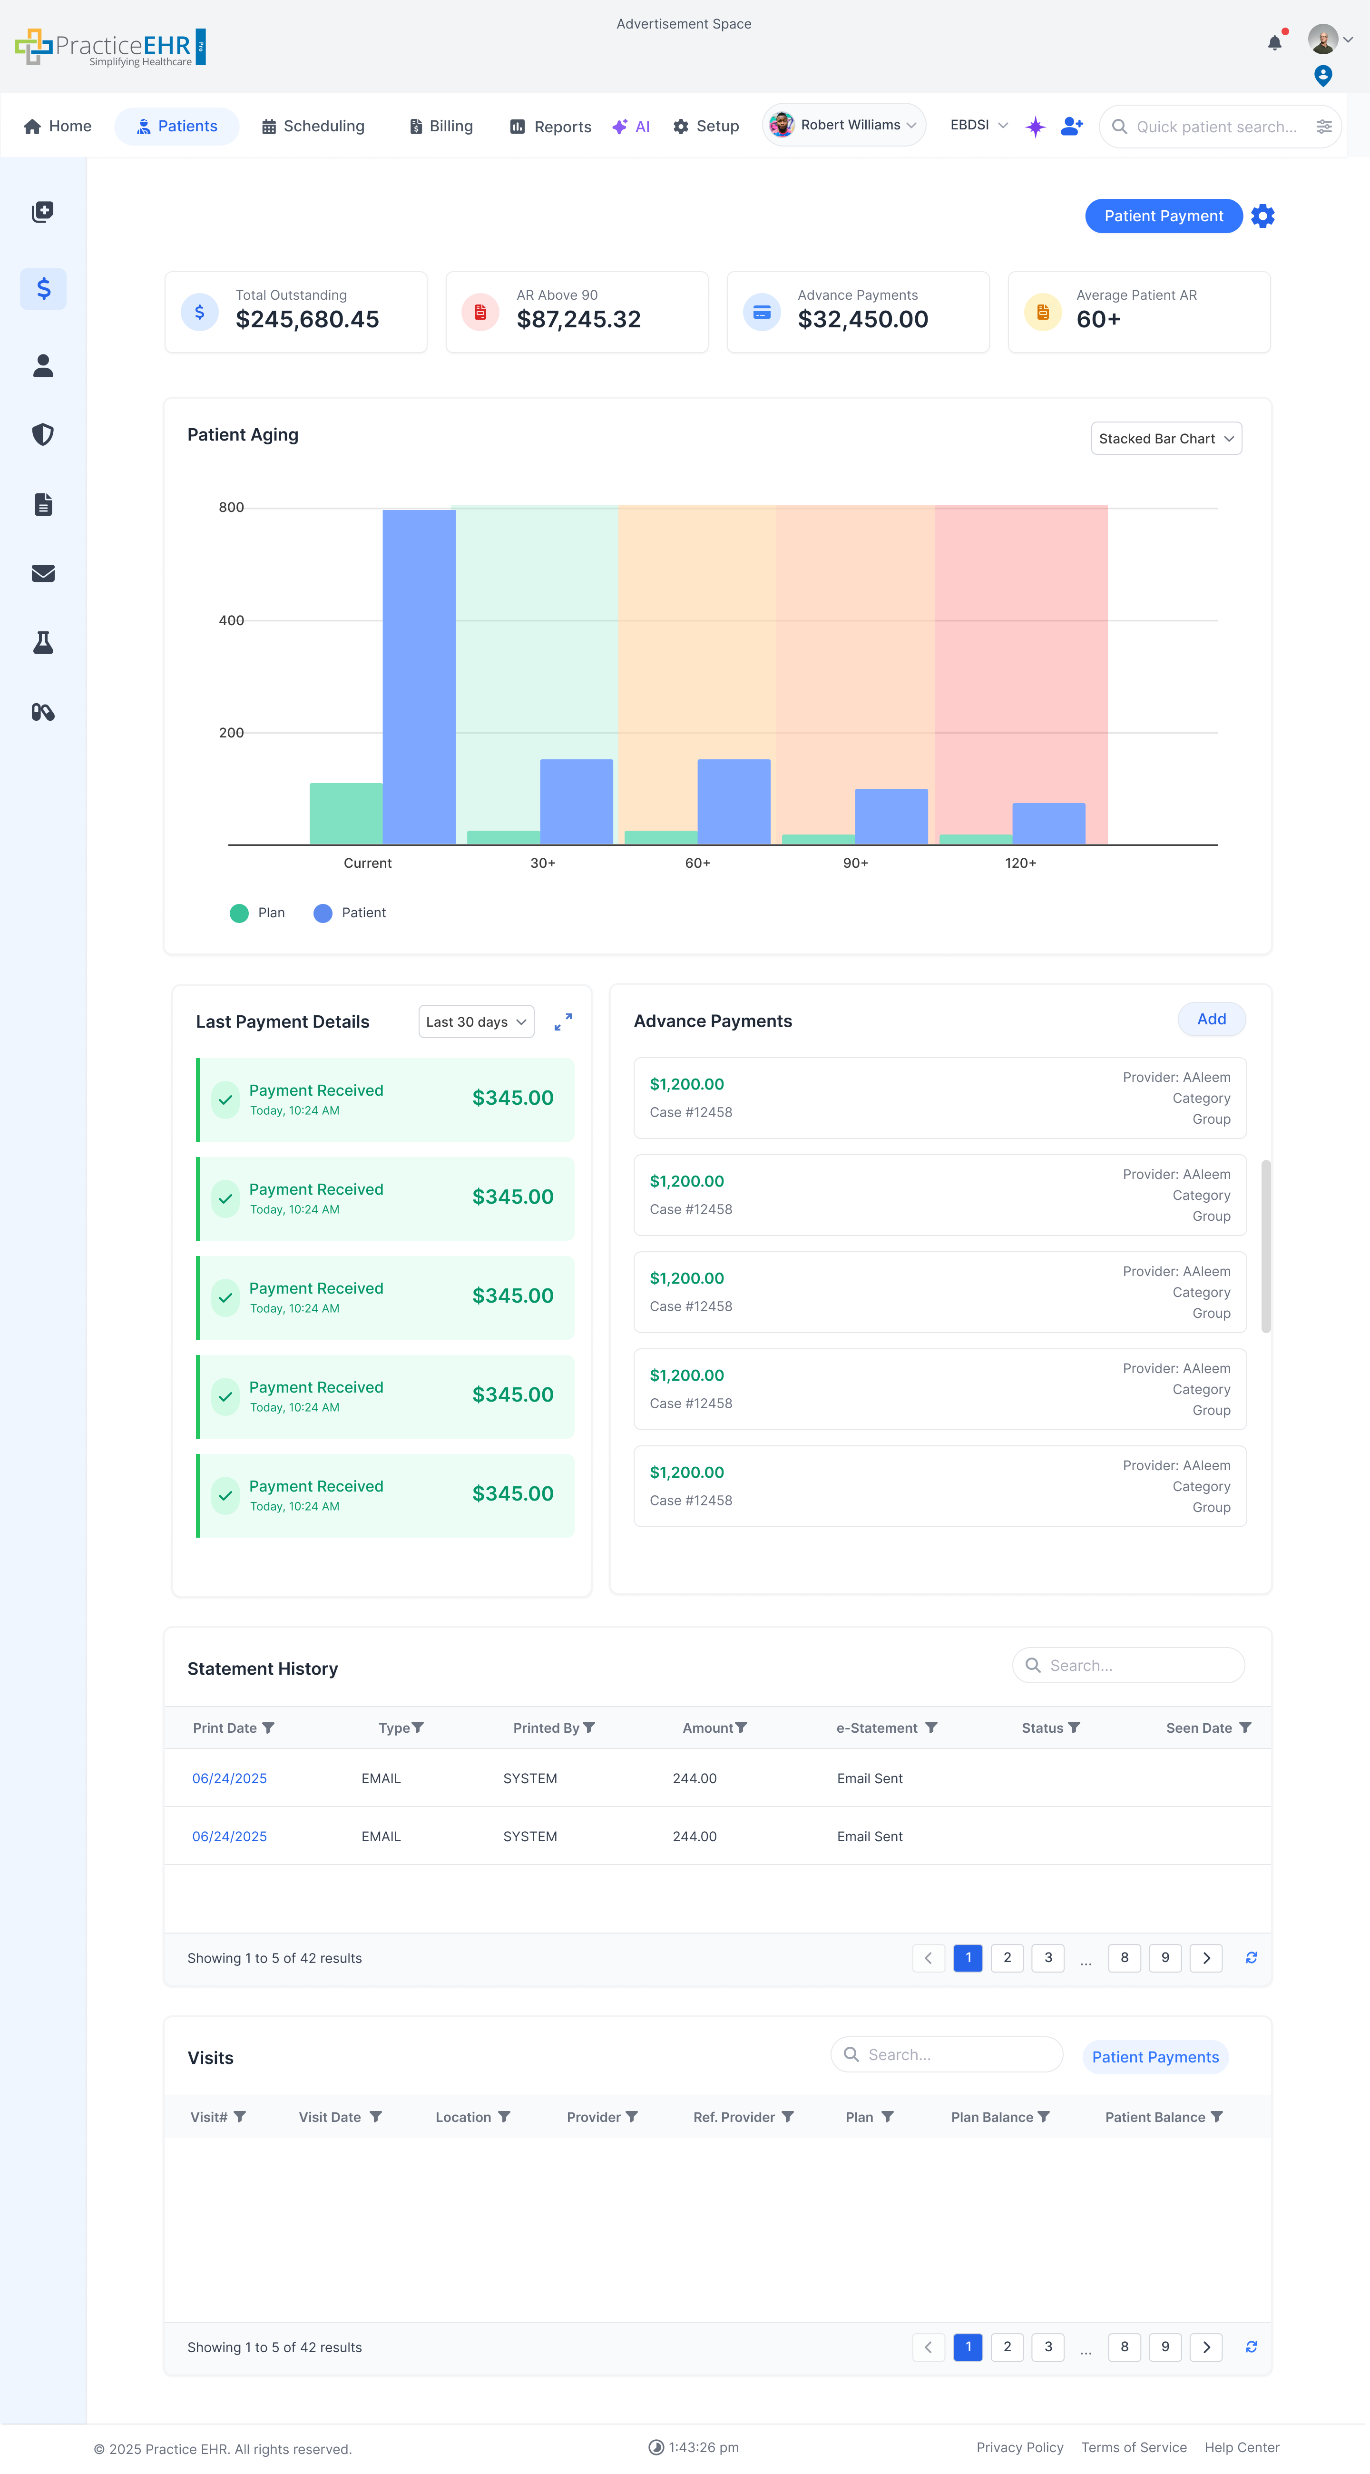Select the insurance shield icon in sidebar

coord(42,434)
